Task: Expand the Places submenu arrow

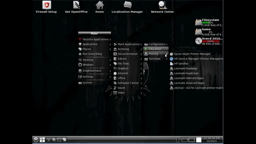Action: (x=110, y=49)
